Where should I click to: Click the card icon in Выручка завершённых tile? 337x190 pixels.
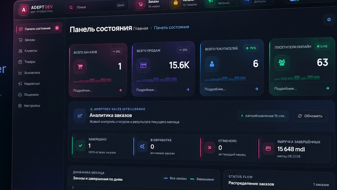click(268, 148)
